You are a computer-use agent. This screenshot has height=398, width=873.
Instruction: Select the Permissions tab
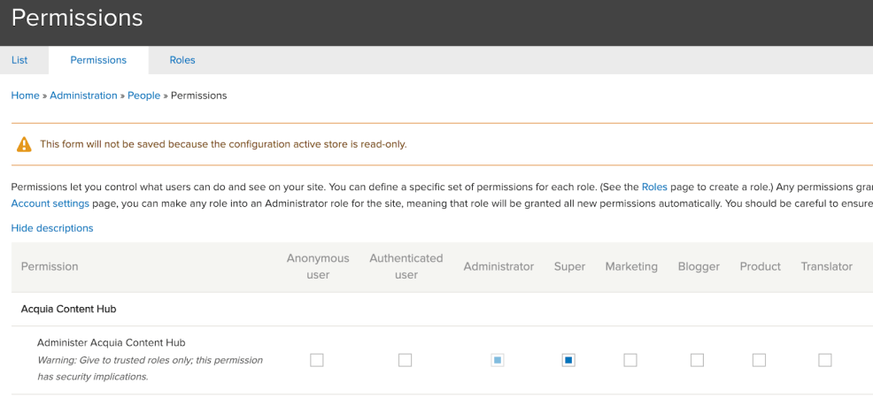(x=98, y=60)
